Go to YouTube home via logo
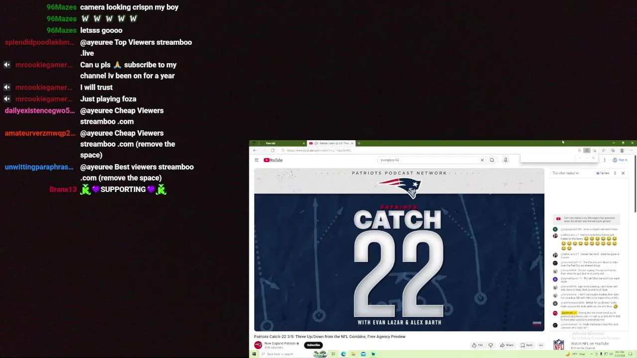 (273, 160)
